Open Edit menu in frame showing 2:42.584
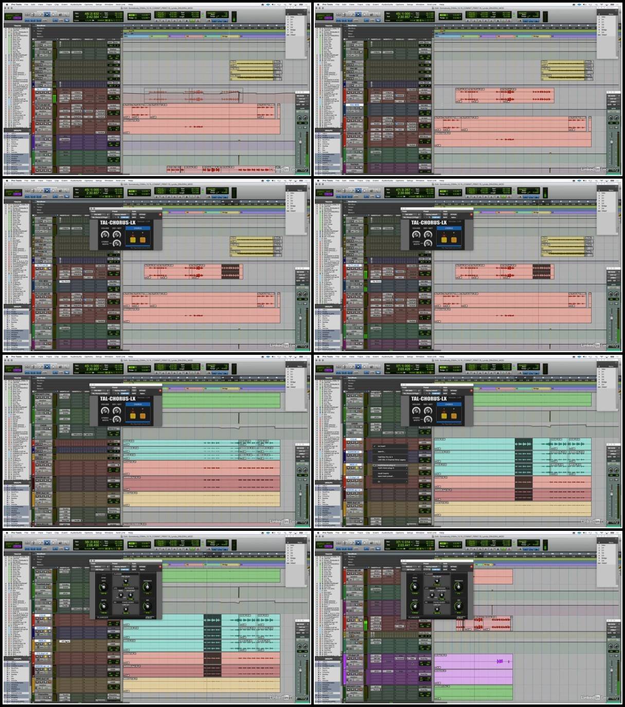 coord(33,4)
